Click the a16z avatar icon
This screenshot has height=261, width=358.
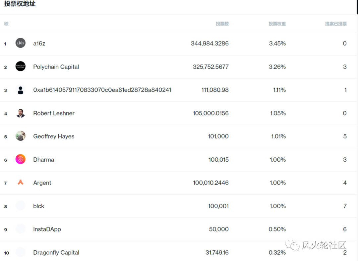[x=20, y=43]
